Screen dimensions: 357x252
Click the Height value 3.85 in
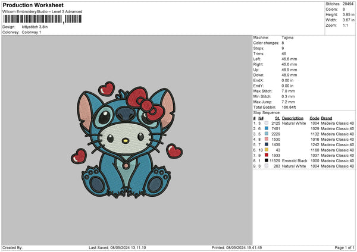348,14
